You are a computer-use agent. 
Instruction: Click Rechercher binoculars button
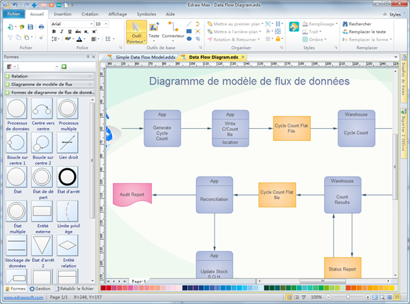(x=357, y=24)
